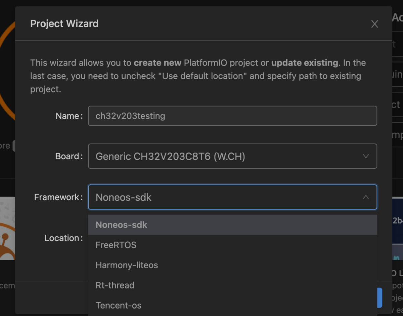The image size is (403, 316).
Task: Choose FreeRTOS from framework list
Action: 232,245
